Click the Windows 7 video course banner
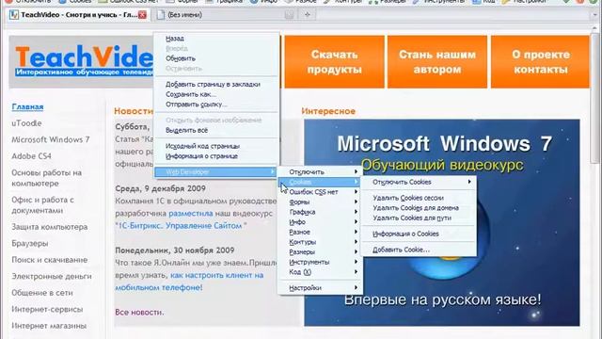 (x=442, y=222)
